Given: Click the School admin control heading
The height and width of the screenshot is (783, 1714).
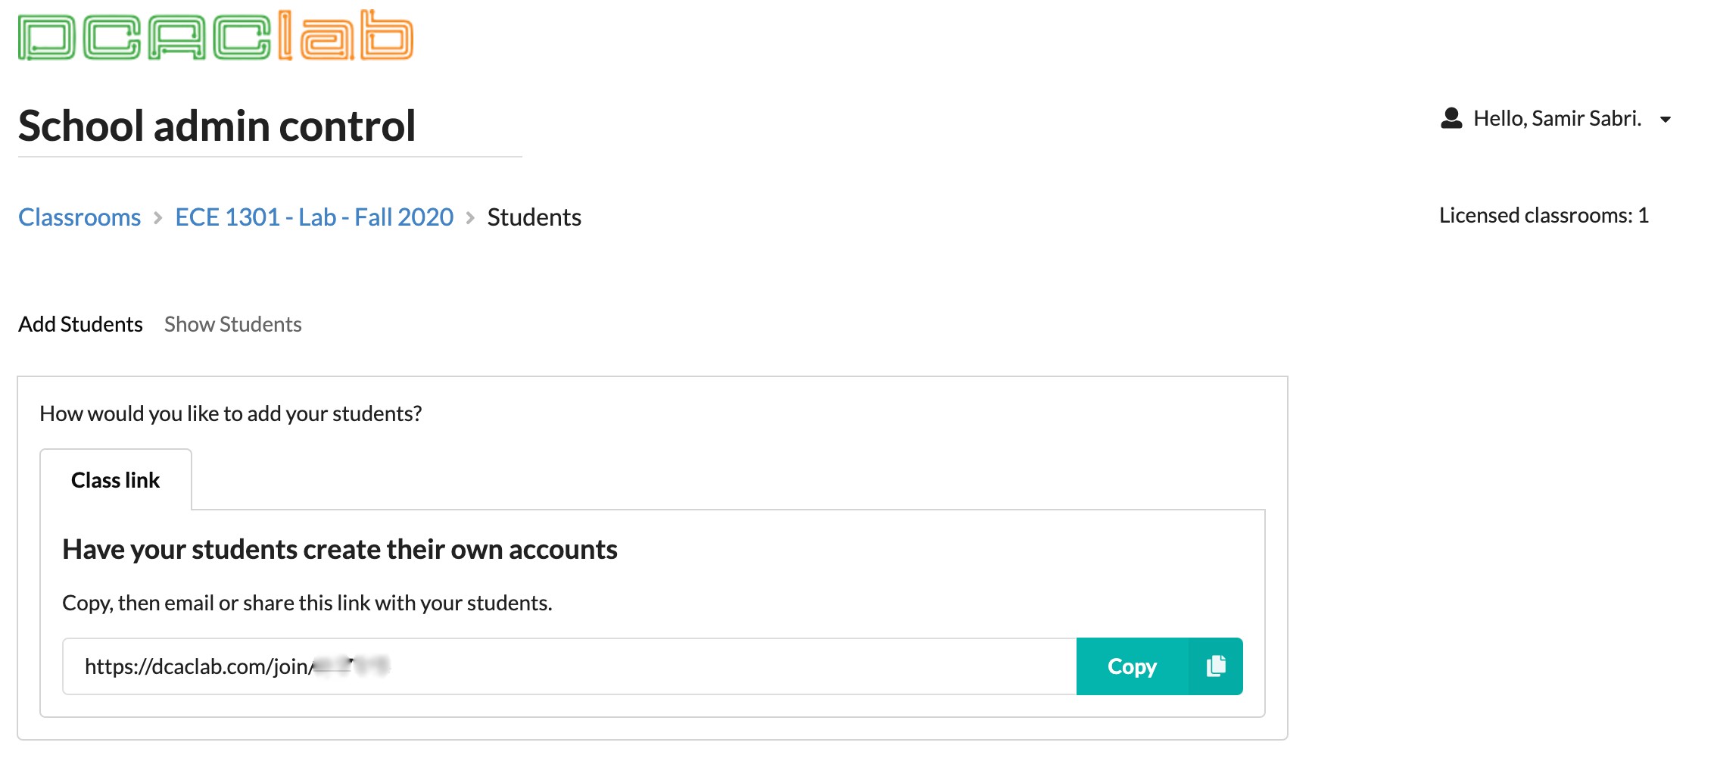Looking at the screenshot, I should pos(217,126).
